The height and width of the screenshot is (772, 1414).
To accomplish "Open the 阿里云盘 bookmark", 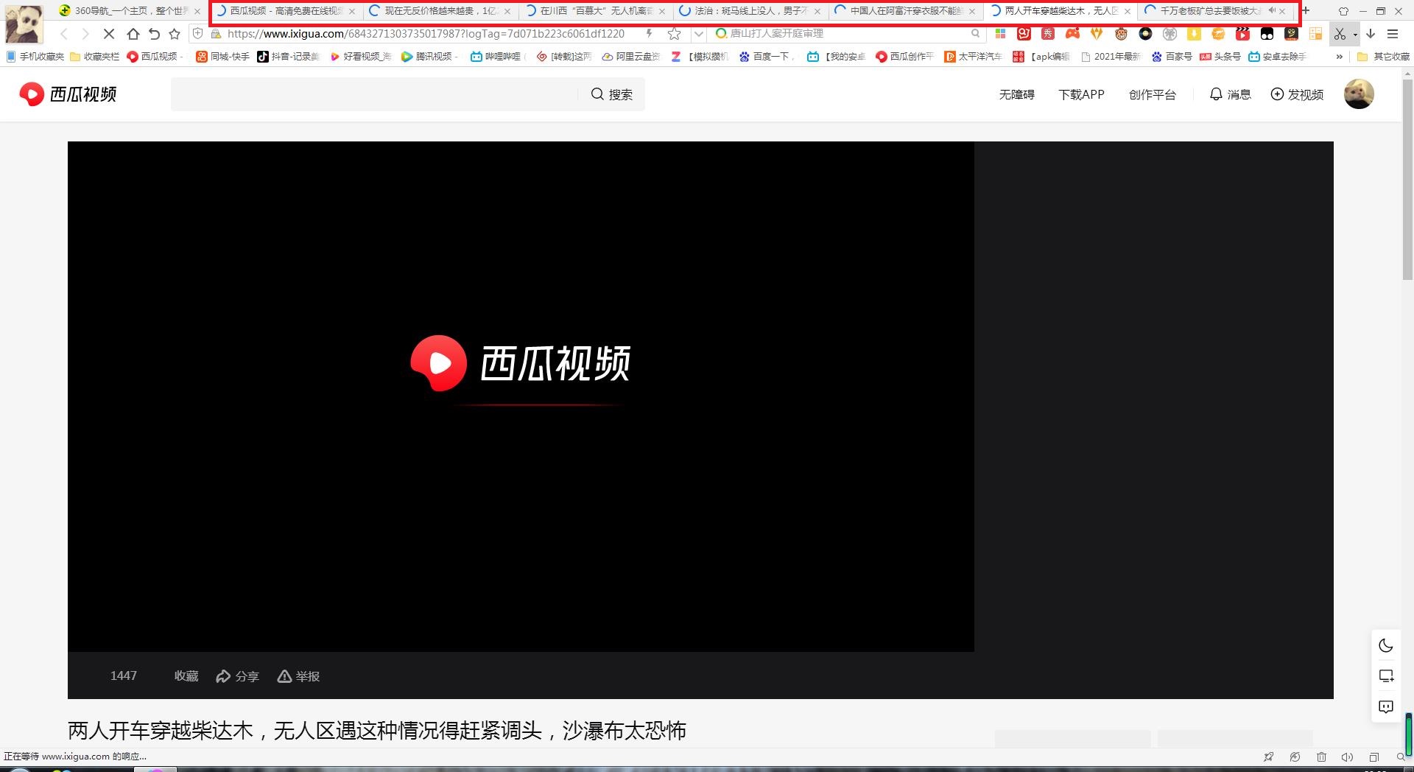I will [632, 57].
